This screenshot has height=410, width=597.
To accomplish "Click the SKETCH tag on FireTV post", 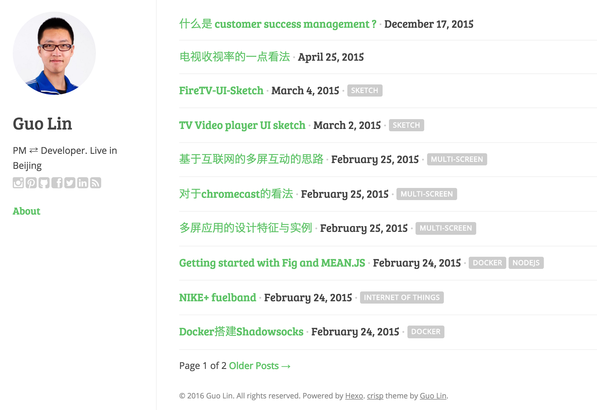I will point(364,91).
